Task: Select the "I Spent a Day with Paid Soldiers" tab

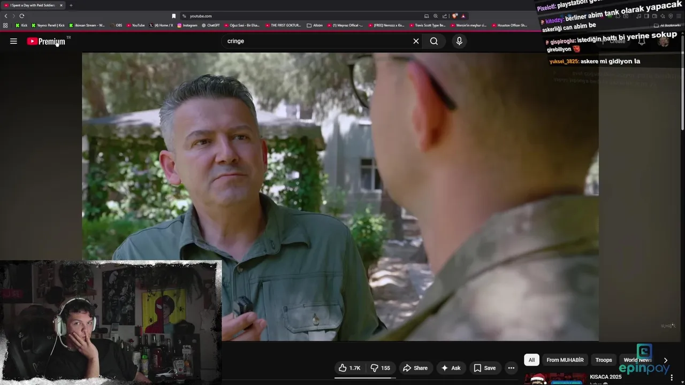Action: 32,5
